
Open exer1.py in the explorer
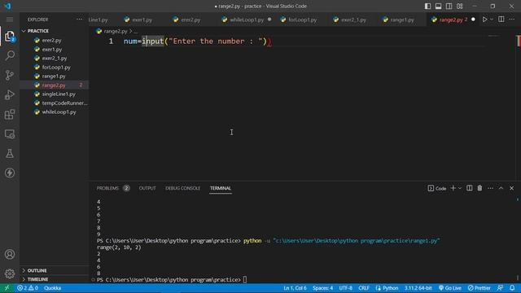[x=52, y=49]
